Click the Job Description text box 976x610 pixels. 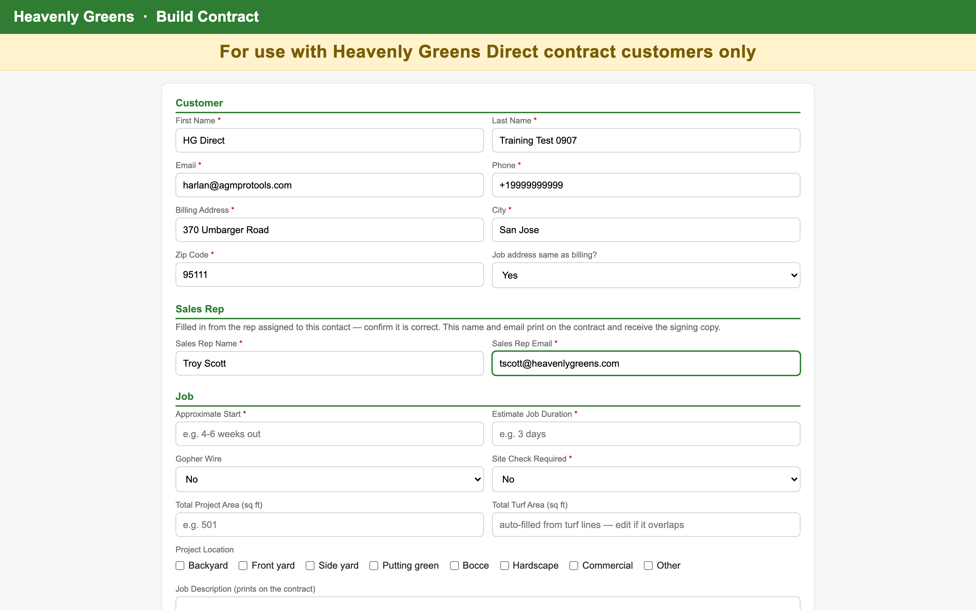point(488,604)
